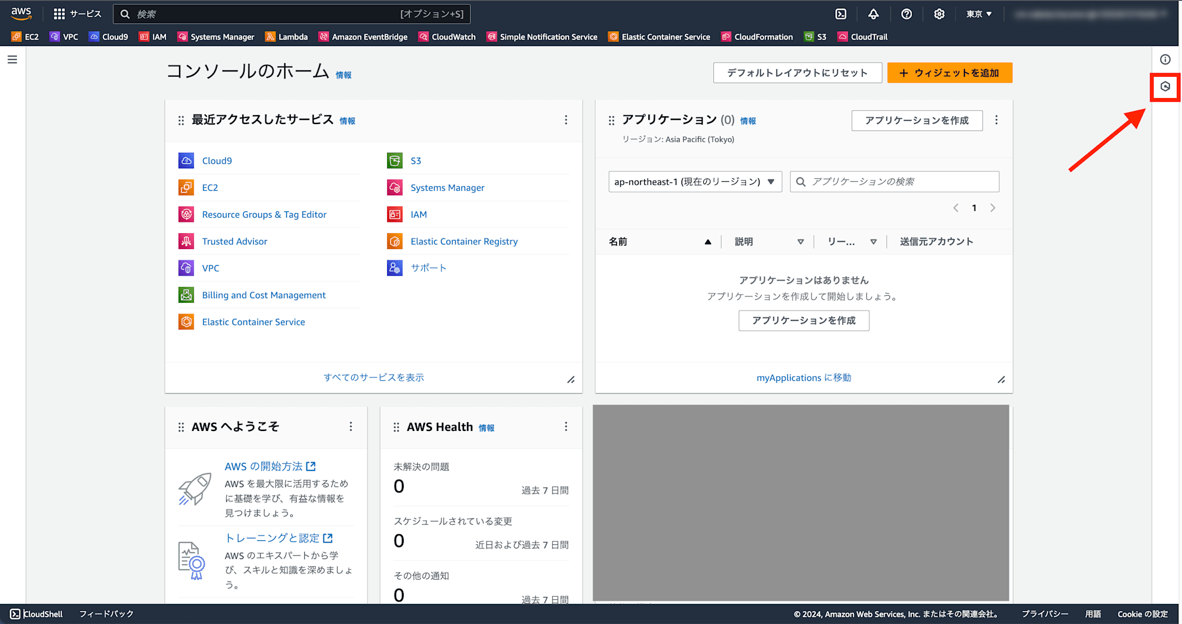Open Cookie の設定 in the footer

(x=1142, y=614)
